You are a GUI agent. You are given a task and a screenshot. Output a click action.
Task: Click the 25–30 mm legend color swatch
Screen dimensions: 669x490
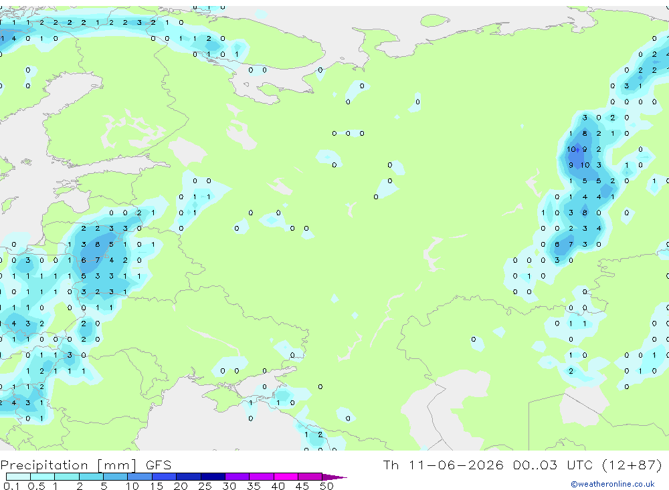[x=213, y=477]
